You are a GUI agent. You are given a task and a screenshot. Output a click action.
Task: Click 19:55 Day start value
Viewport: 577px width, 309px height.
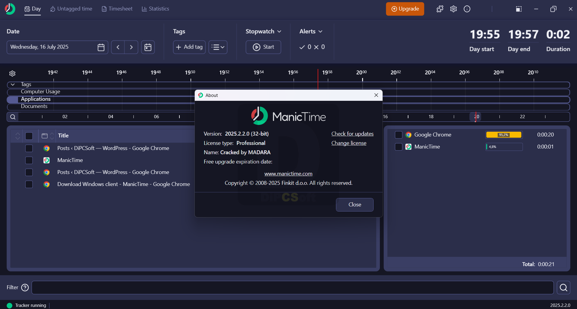click(484, 34)
